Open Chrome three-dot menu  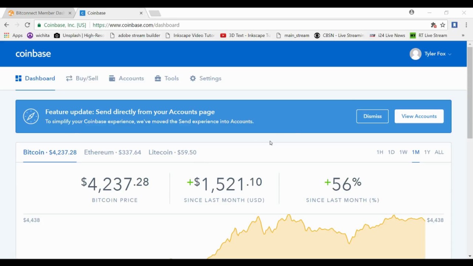click(466, 25)
